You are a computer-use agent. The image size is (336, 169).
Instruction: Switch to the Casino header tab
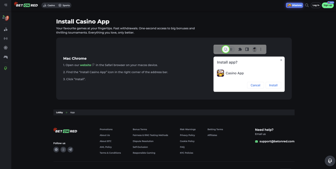49,5
